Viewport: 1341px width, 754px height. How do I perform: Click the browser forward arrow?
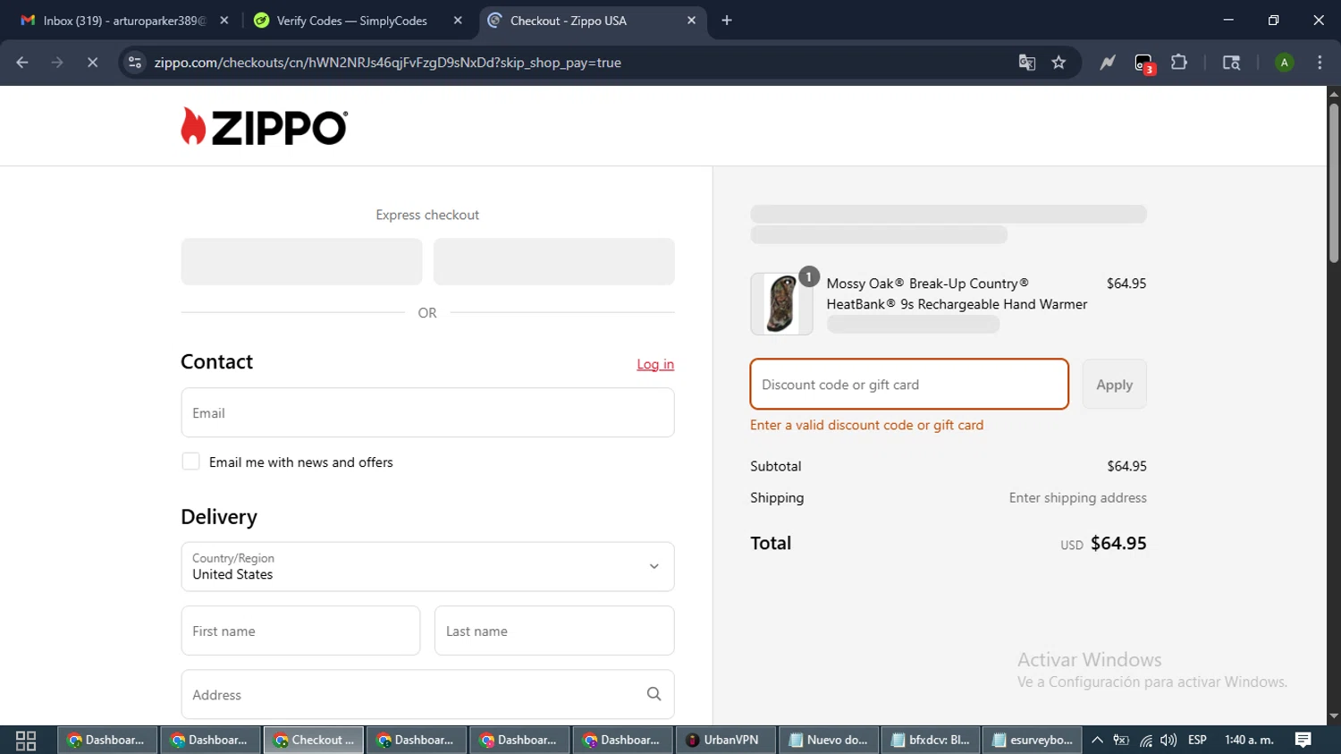(57, 63)
